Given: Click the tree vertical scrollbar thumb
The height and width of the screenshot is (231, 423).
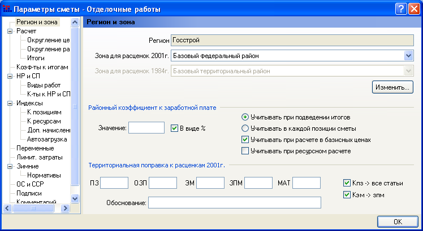Looking at the screenshot, I should click(75, 106).
